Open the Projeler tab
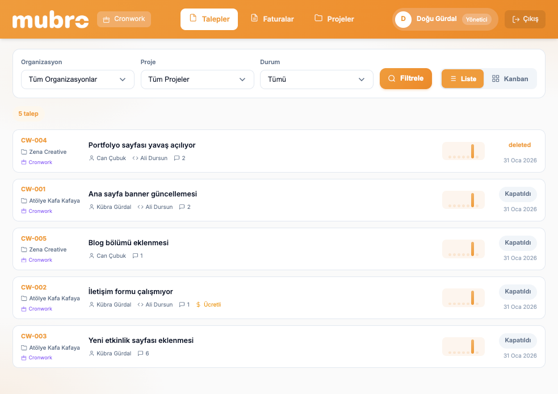 tap(334, 19)
